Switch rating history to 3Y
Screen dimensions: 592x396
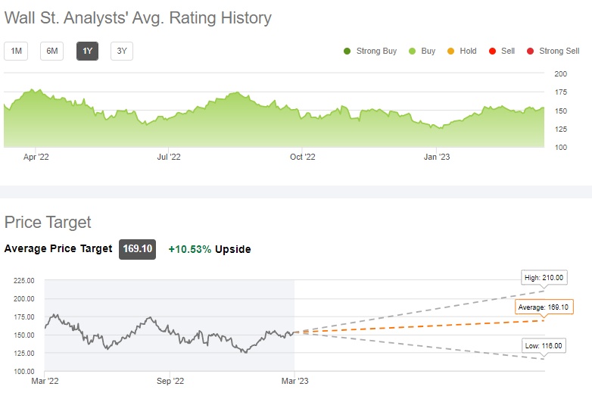122,51
